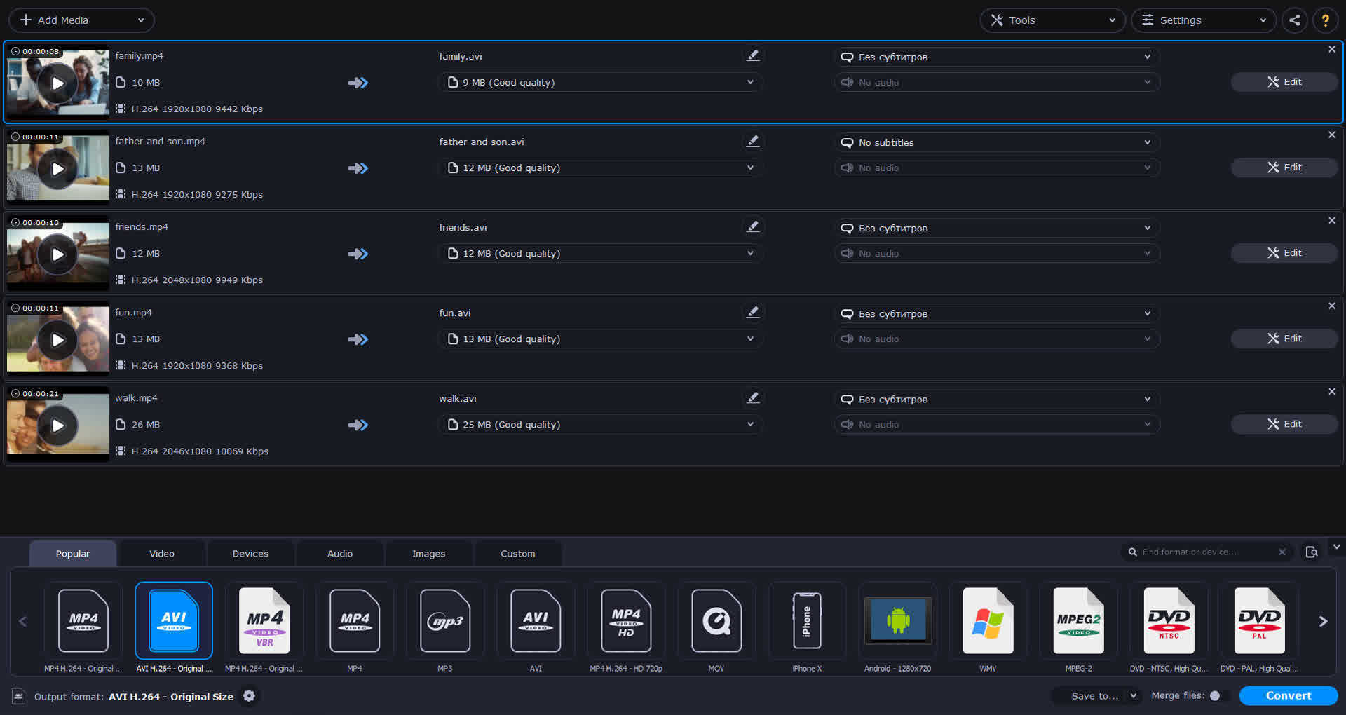Screen dimensions: 1346x715
Task: Expand the quality dropdown for fun.avi
Action: tap(749, 339)
